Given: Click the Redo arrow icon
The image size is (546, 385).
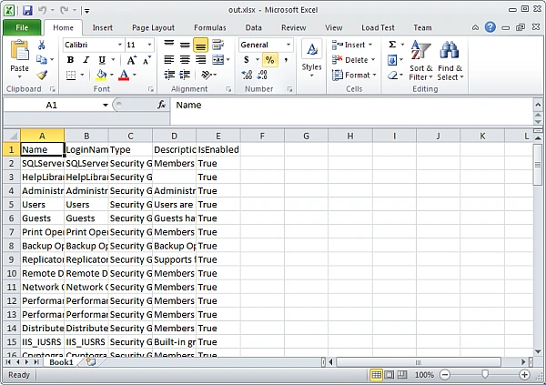Looking at the screenshot, I should coord(65,10).
